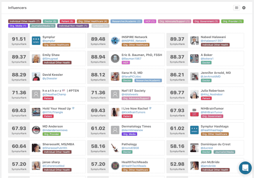The width and height of the screenshot is (254, 178).
Task: Click the MD Anderson logo avatar
Action: (36, 130)
